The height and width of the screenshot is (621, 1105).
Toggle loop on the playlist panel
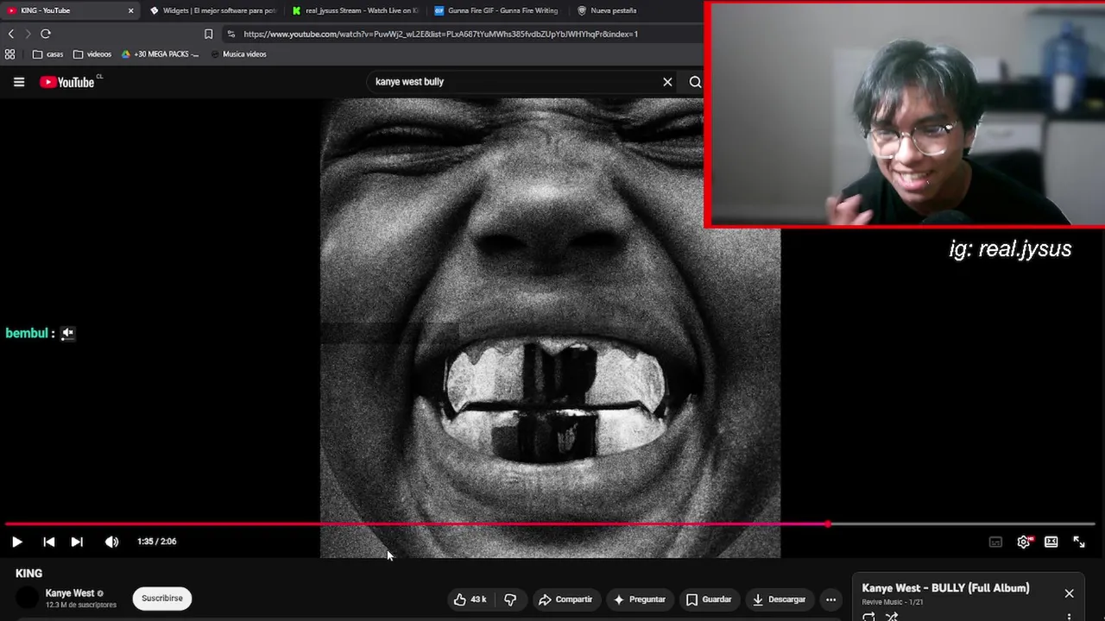pos(868,616)
